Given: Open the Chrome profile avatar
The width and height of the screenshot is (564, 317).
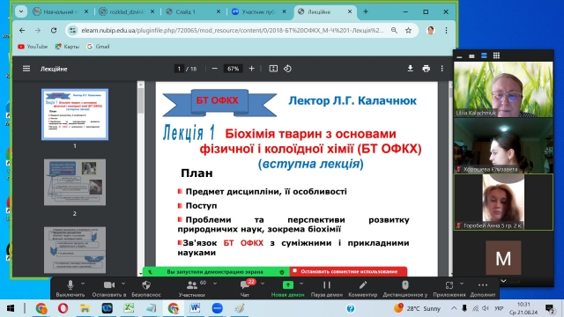Looking at the screenshot, I should coord(430,31).
